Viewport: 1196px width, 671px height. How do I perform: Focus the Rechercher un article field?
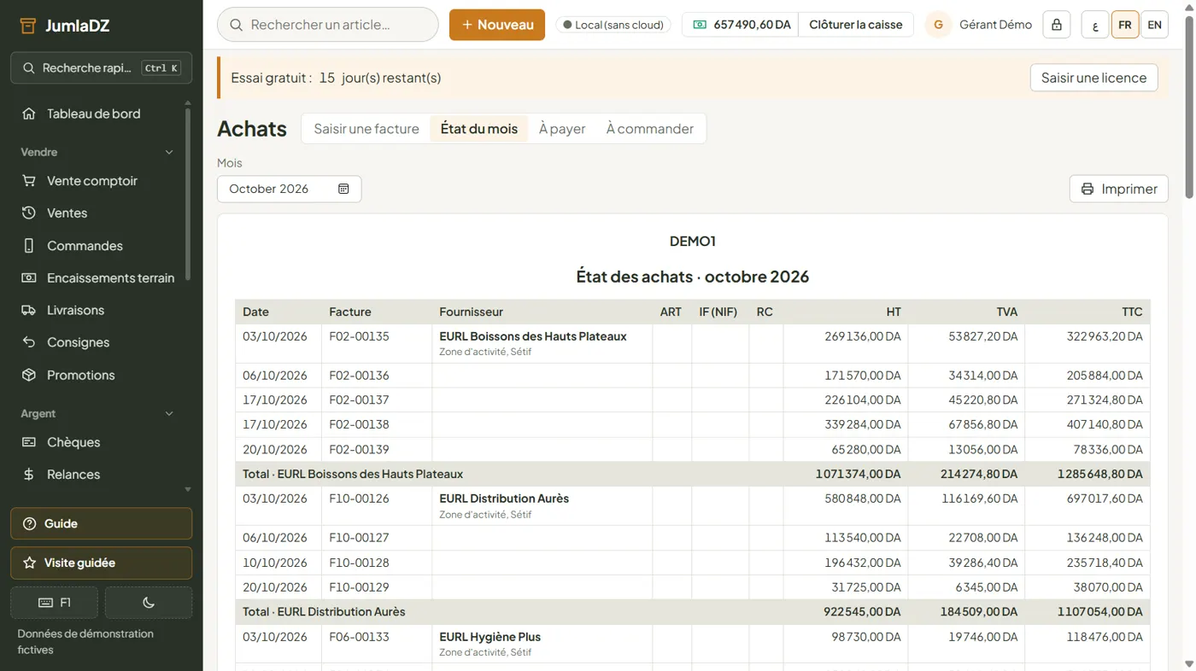(328, 25)
